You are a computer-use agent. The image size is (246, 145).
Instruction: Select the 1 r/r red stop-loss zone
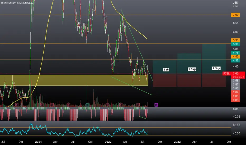tap(165, 80)
